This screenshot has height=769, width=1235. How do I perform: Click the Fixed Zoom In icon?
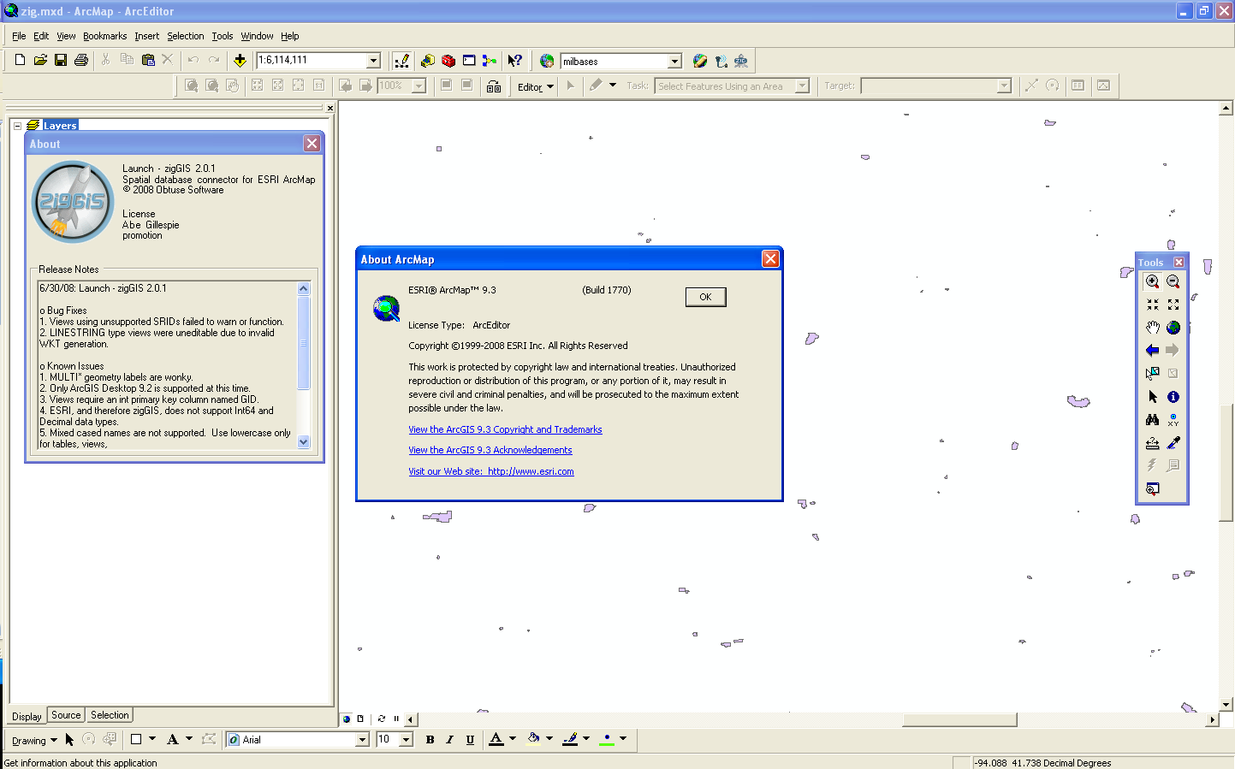[1152, 305]
